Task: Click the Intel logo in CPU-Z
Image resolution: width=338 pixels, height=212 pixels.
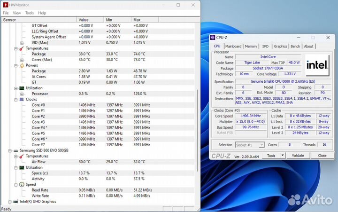Action: point(317,65)
